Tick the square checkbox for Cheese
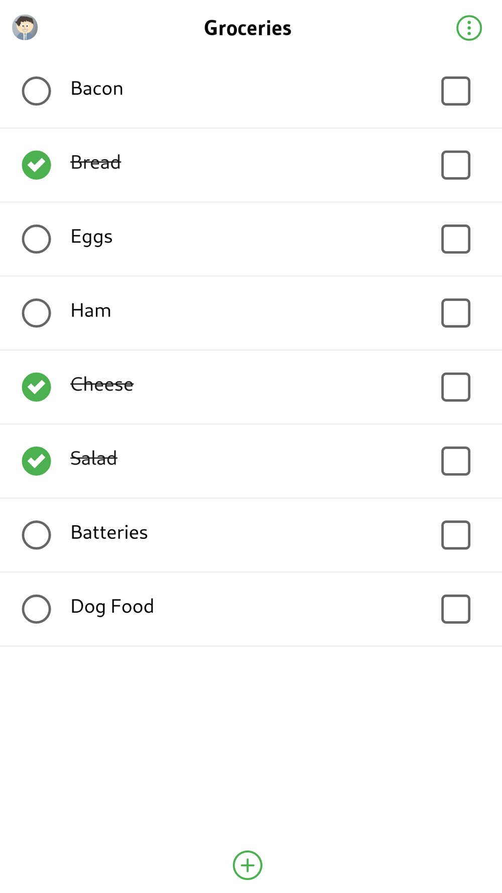This screenshot has height=893, width=502. click(x=455, y=387)
